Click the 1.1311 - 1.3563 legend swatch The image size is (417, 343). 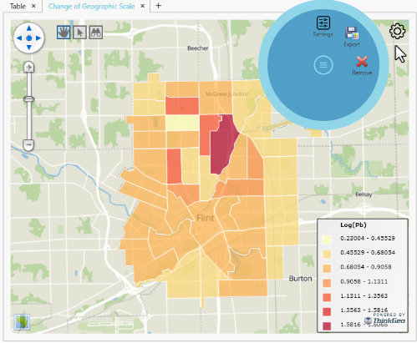[x=327, y=297]
